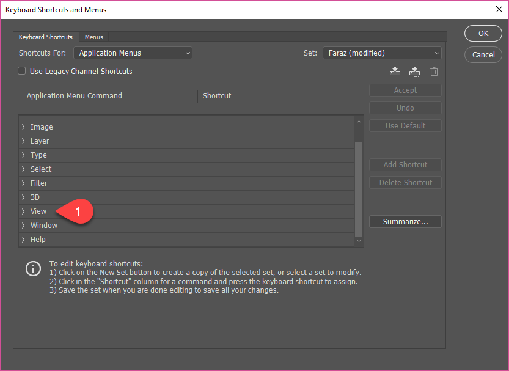Screen dimensions: 509x371
Task: Expand the Type menu chevron
Action: [23, 155]
